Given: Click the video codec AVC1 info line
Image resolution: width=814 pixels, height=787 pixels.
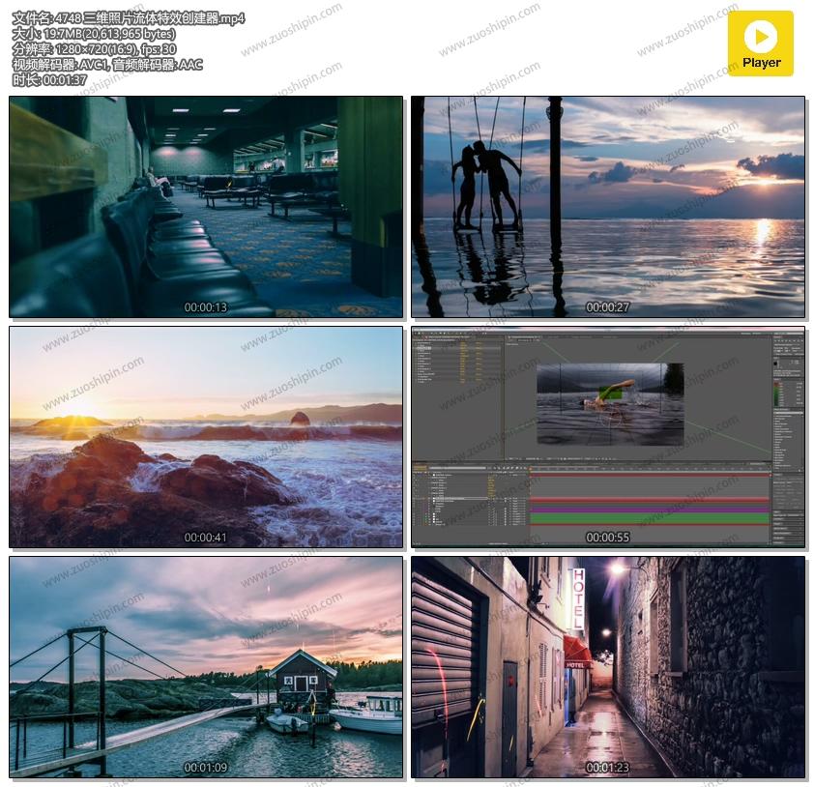Looking at the screenshot, I should tap(107, 65).
